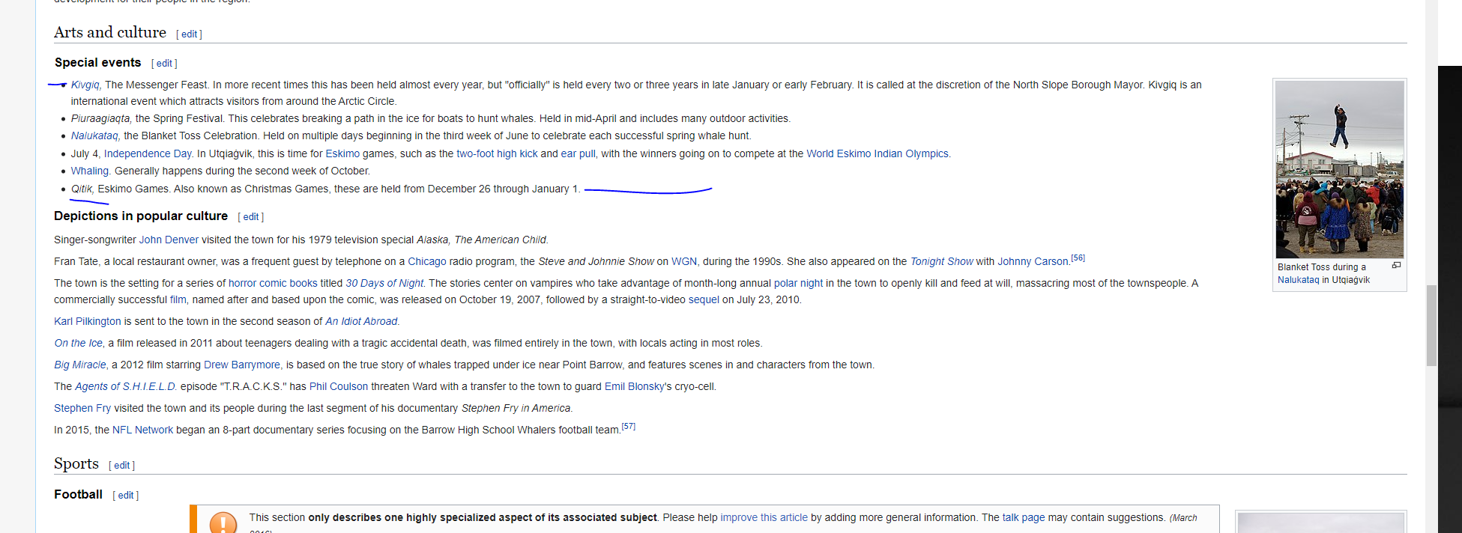Click the page vertical scrollbar thumb
The image size is (1462, 533).
click(x=1431, y=326)
